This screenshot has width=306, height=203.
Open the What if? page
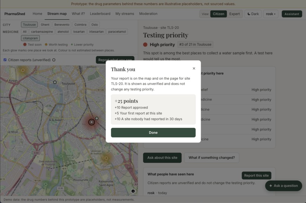coord(78,14)
